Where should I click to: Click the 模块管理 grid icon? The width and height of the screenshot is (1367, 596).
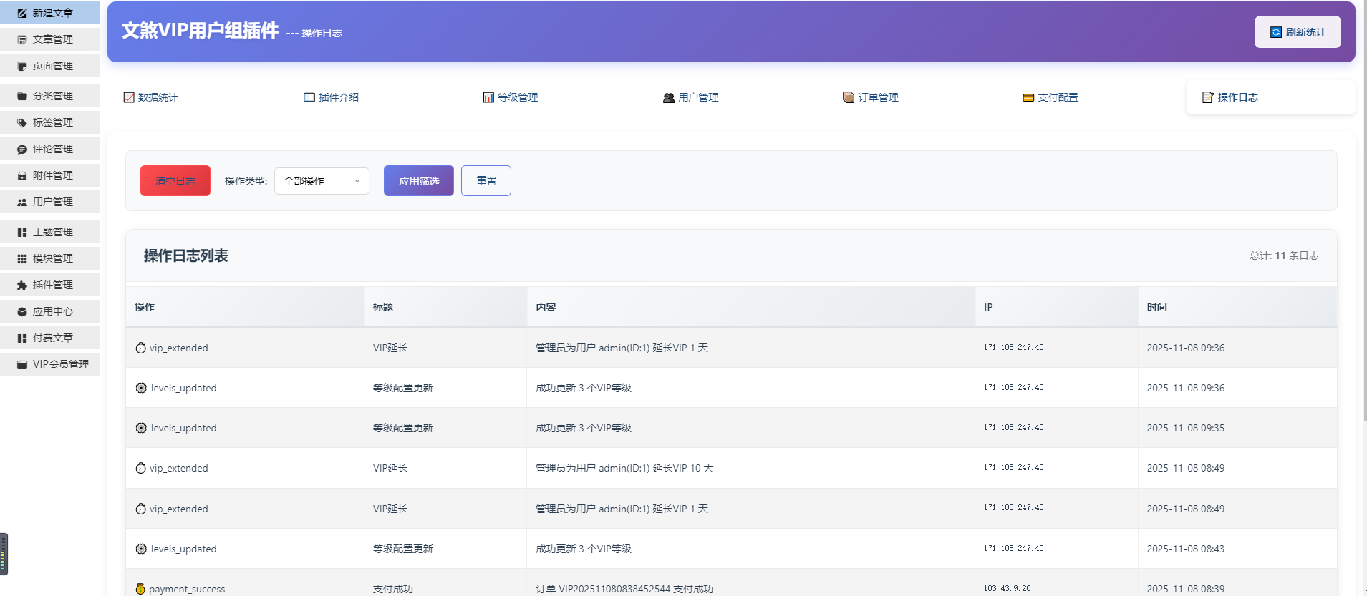pyautogui.click(x=22, y=258)
